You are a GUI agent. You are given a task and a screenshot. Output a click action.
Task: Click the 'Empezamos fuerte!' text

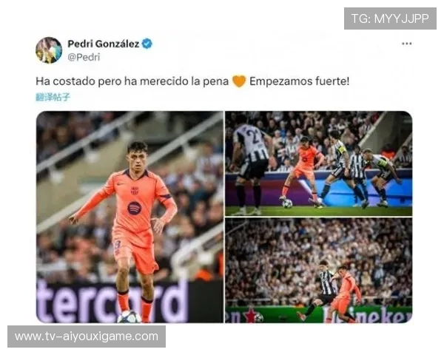[x=299, y=81]
